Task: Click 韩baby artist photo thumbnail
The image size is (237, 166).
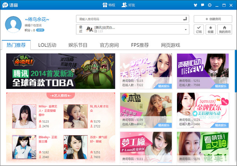Action: (x=24, y=147)
